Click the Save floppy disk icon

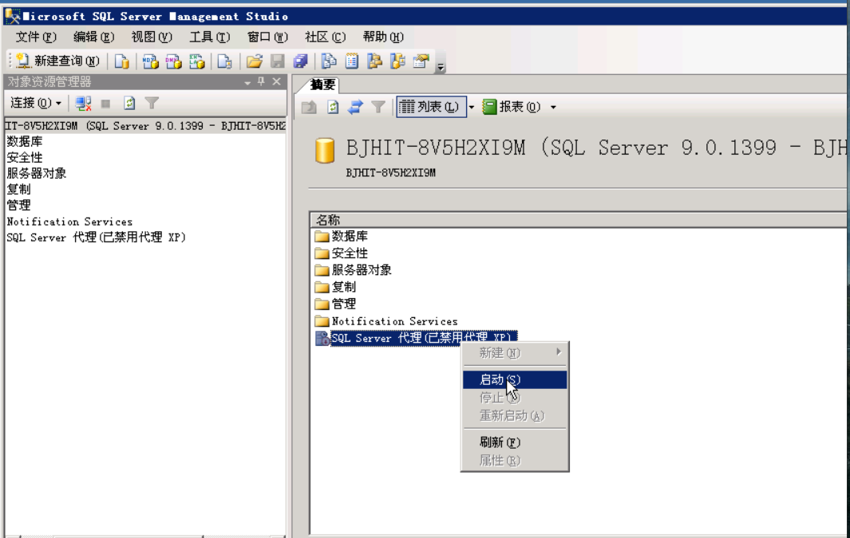coord(278,61)
